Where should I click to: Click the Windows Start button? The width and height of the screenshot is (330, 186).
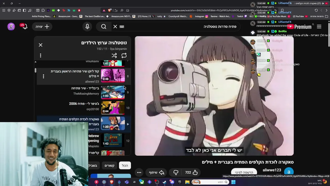tap(233, 182)
